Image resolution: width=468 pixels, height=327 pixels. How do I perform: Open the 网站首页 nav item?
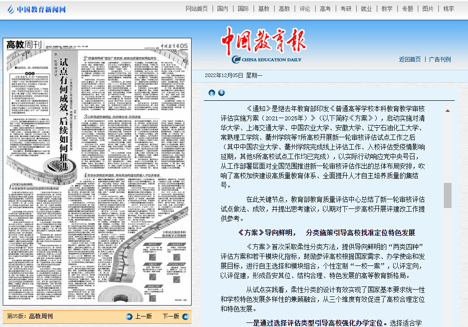point(197,9)
